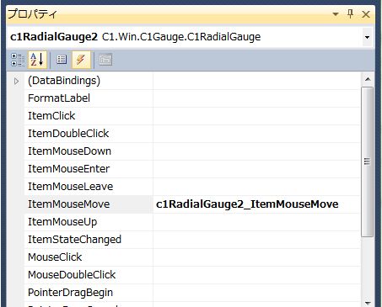The width and height of the screenshot is (382, 307).
Task: Click the grayed Property Pages icon
Action: pyautogui.click(x=105, y=60)
